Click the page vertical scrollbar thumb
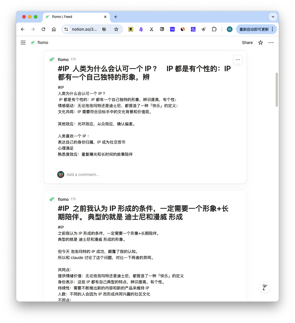The image size is (295, 323). click(x=277, y=90)
